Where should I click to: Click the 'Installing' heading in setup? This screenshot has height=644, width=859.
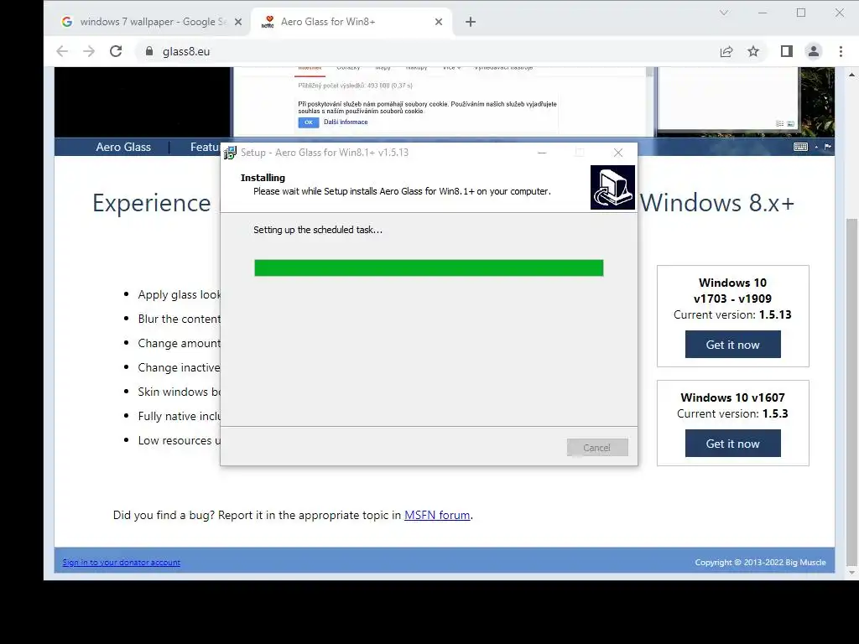[263, 178]
